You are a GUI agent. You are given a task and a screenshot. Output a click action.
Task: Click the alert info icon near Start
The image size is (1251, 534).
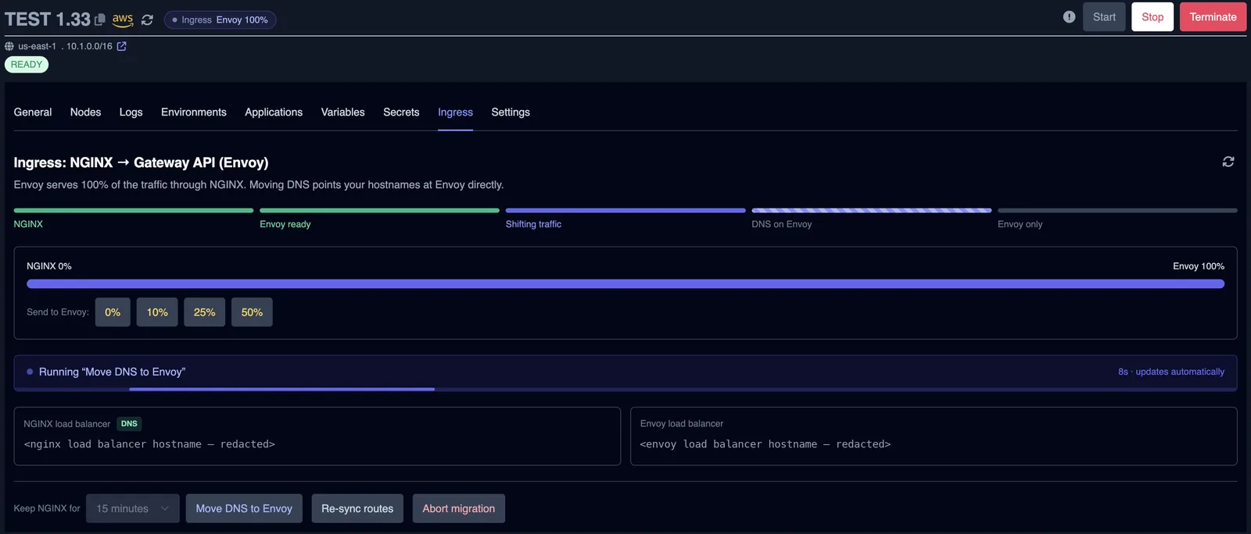(1069, 16)
